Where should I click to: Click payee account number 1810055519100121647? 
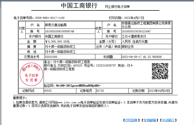(136, 31)
